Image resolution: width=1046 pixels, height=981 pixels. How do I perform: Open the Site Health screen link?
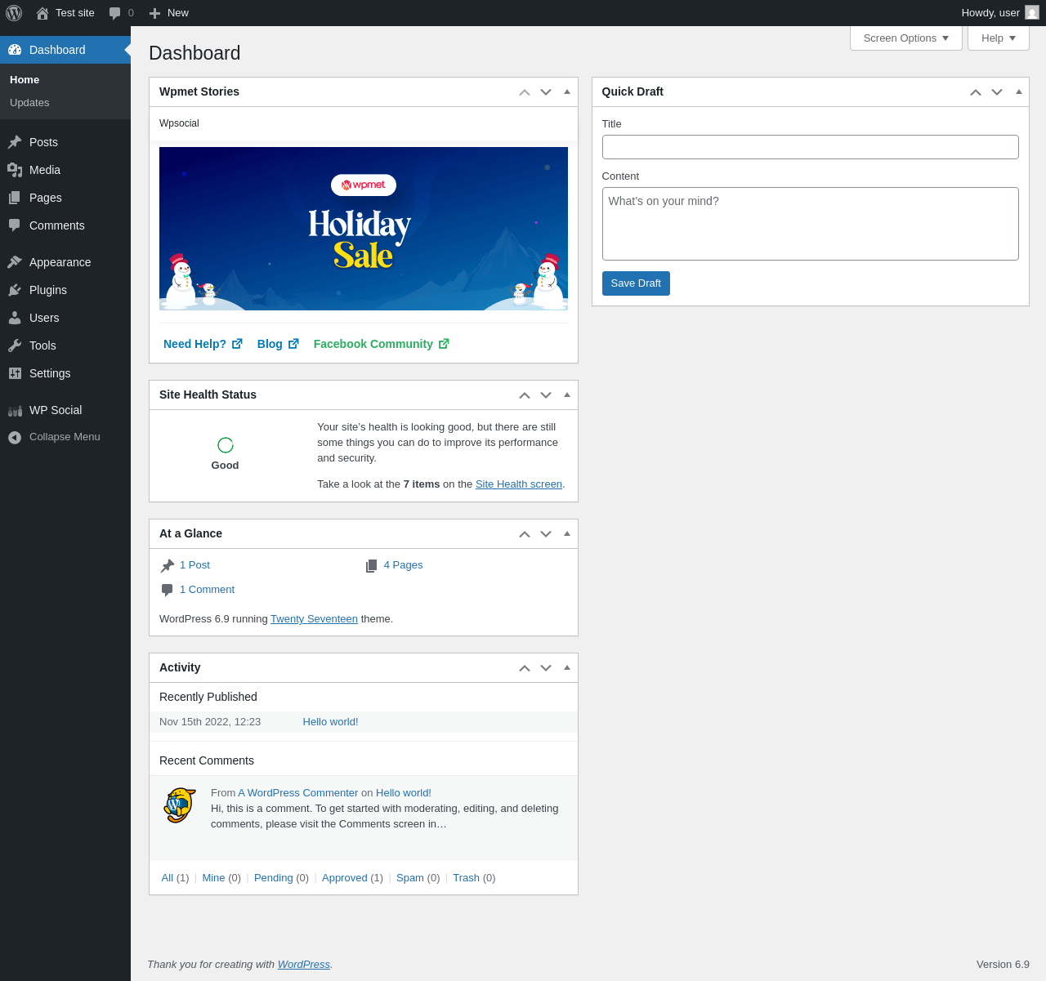(x=519, y=484)
